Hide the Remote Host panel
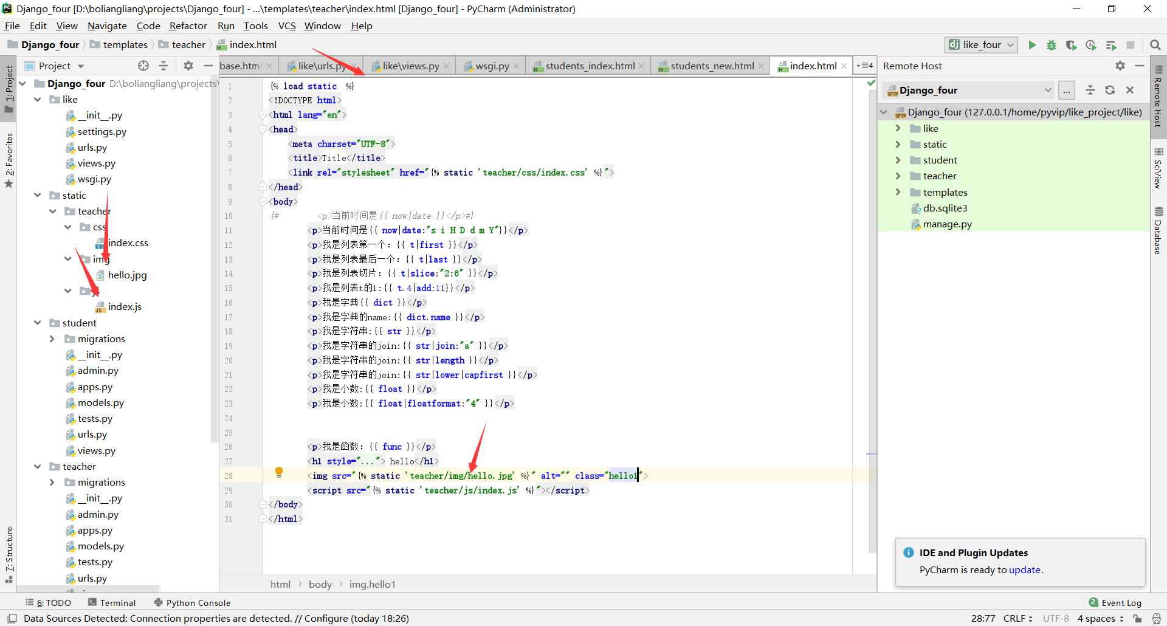This screenshot has height=626, width=1167. (x=1140, y=66)
